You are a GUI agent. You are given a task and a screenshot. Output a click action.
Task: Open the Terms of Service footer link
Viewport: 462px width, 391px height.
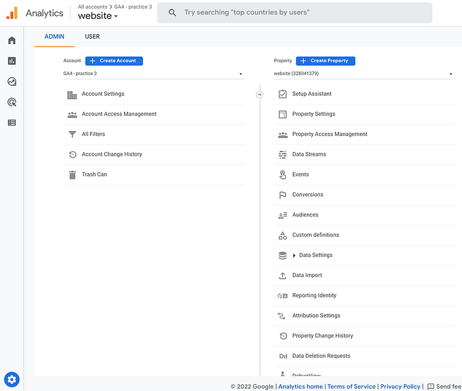click(x=351, y=386)
